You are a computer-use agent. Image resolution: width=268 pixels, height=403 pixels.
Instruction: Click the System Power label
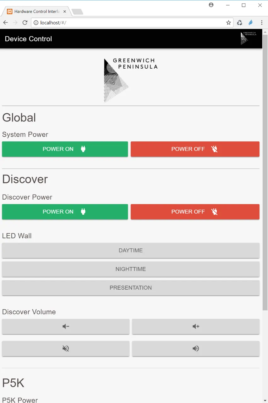[25, 134]
